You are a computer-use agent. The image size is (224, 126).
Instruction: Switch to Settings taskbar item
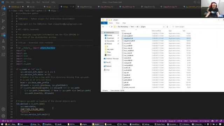(x=146, y=124)
